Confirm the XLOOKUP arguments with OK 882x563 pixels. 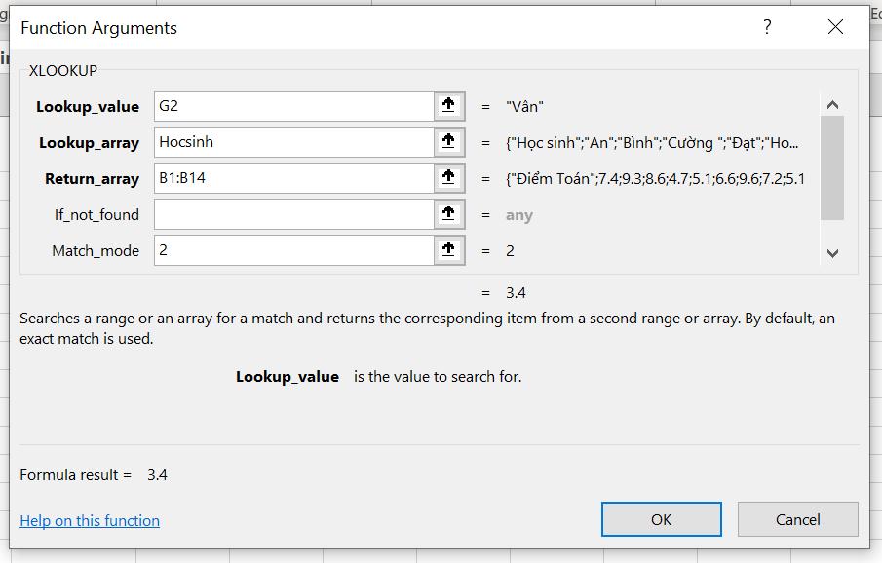tap(661, 519)
